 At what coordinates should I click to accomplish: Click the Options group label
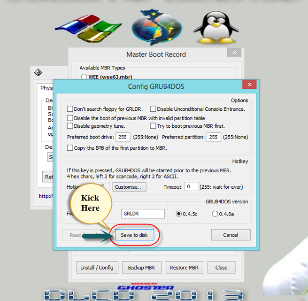coord(239,100)
